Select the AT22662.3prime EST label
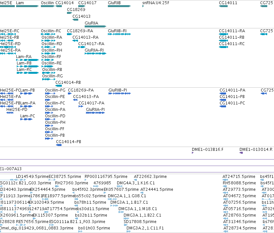The width and height of the screenshot is (274, 233). (150, 177)
